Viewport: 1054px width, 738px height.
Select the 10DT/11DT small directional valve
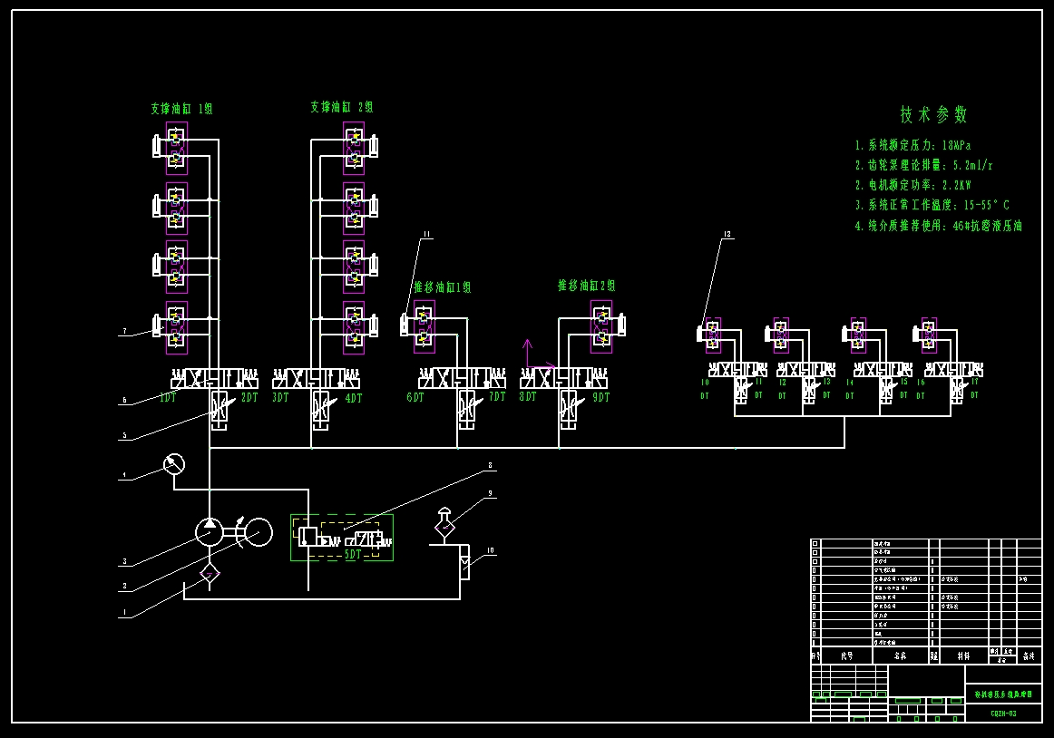click(x=738, y=370)
